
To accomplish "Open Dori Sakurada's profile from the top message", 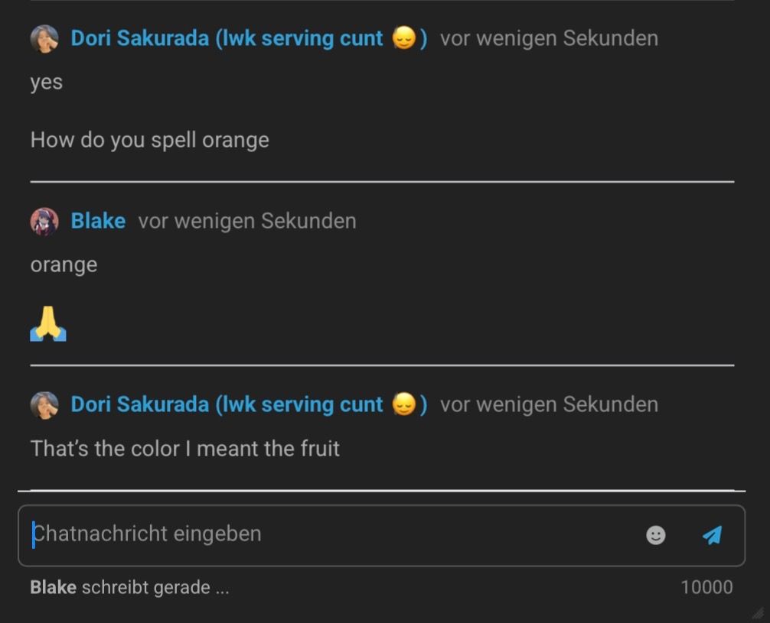I will tap(227, 38).
